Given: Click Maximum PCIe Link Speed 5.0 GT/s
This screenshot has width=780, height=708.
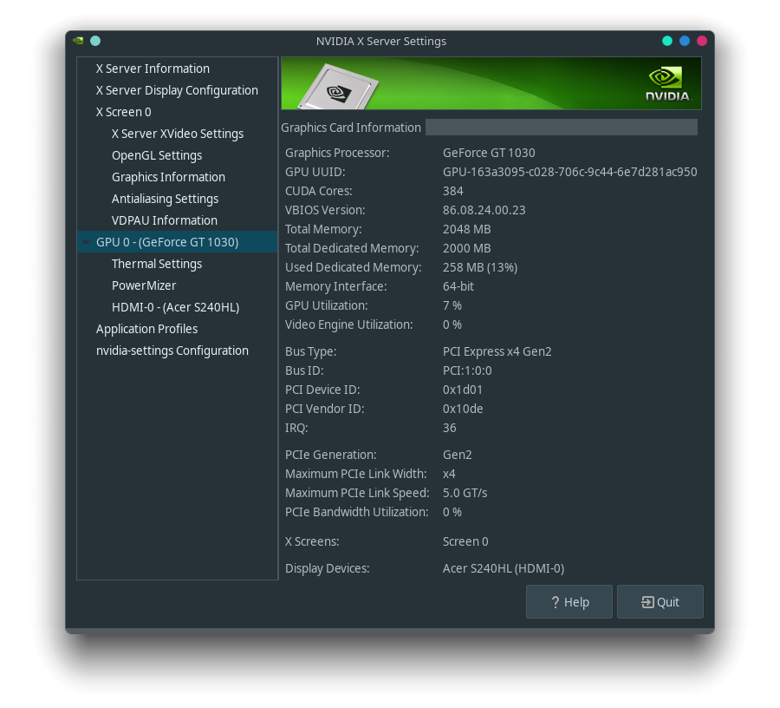Looking at the screenshot, I should click(x=465, y=493).
